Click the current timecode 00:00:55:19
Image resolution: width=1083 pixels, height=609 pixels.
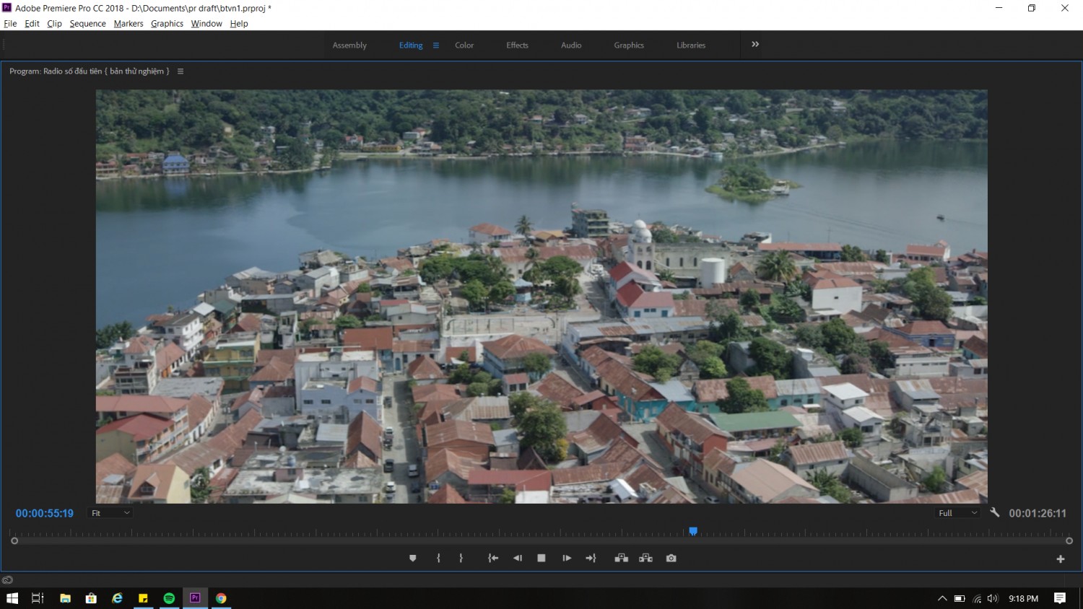click(x=45, y=513)
